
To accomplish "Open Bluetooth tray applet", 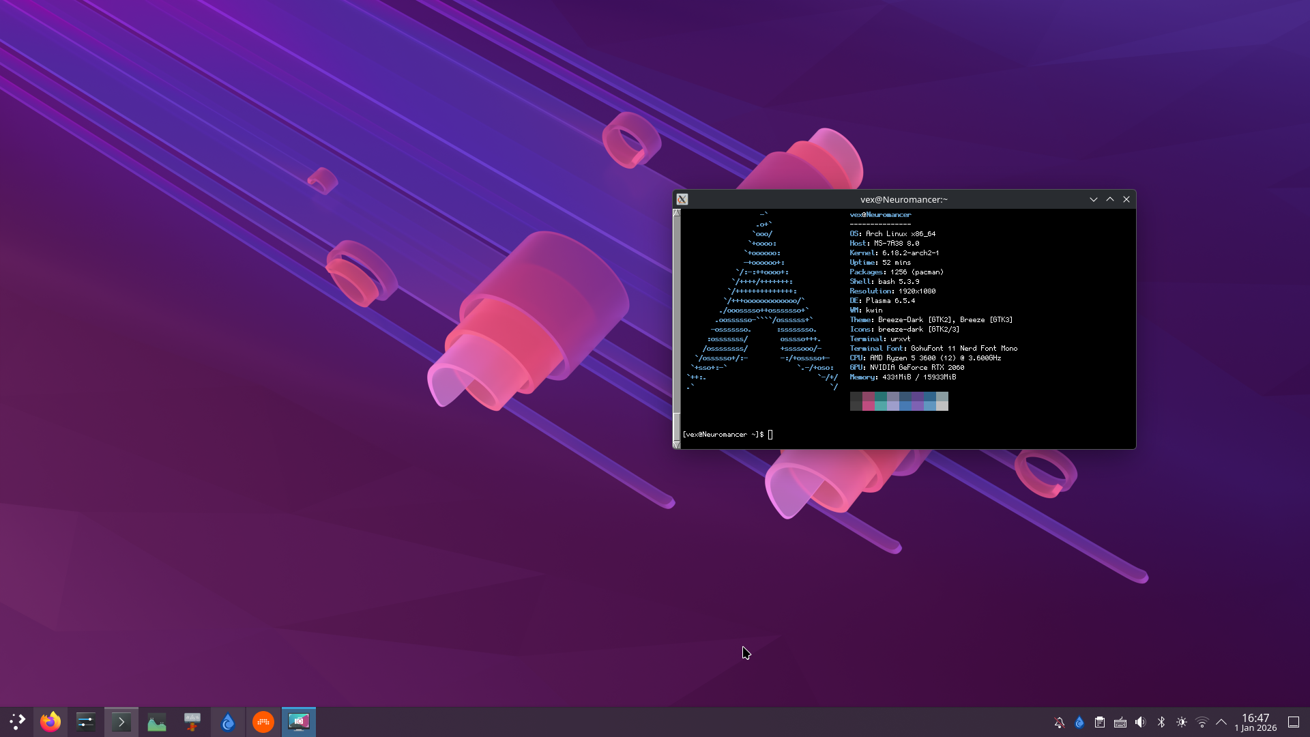I will point(1161,722).
